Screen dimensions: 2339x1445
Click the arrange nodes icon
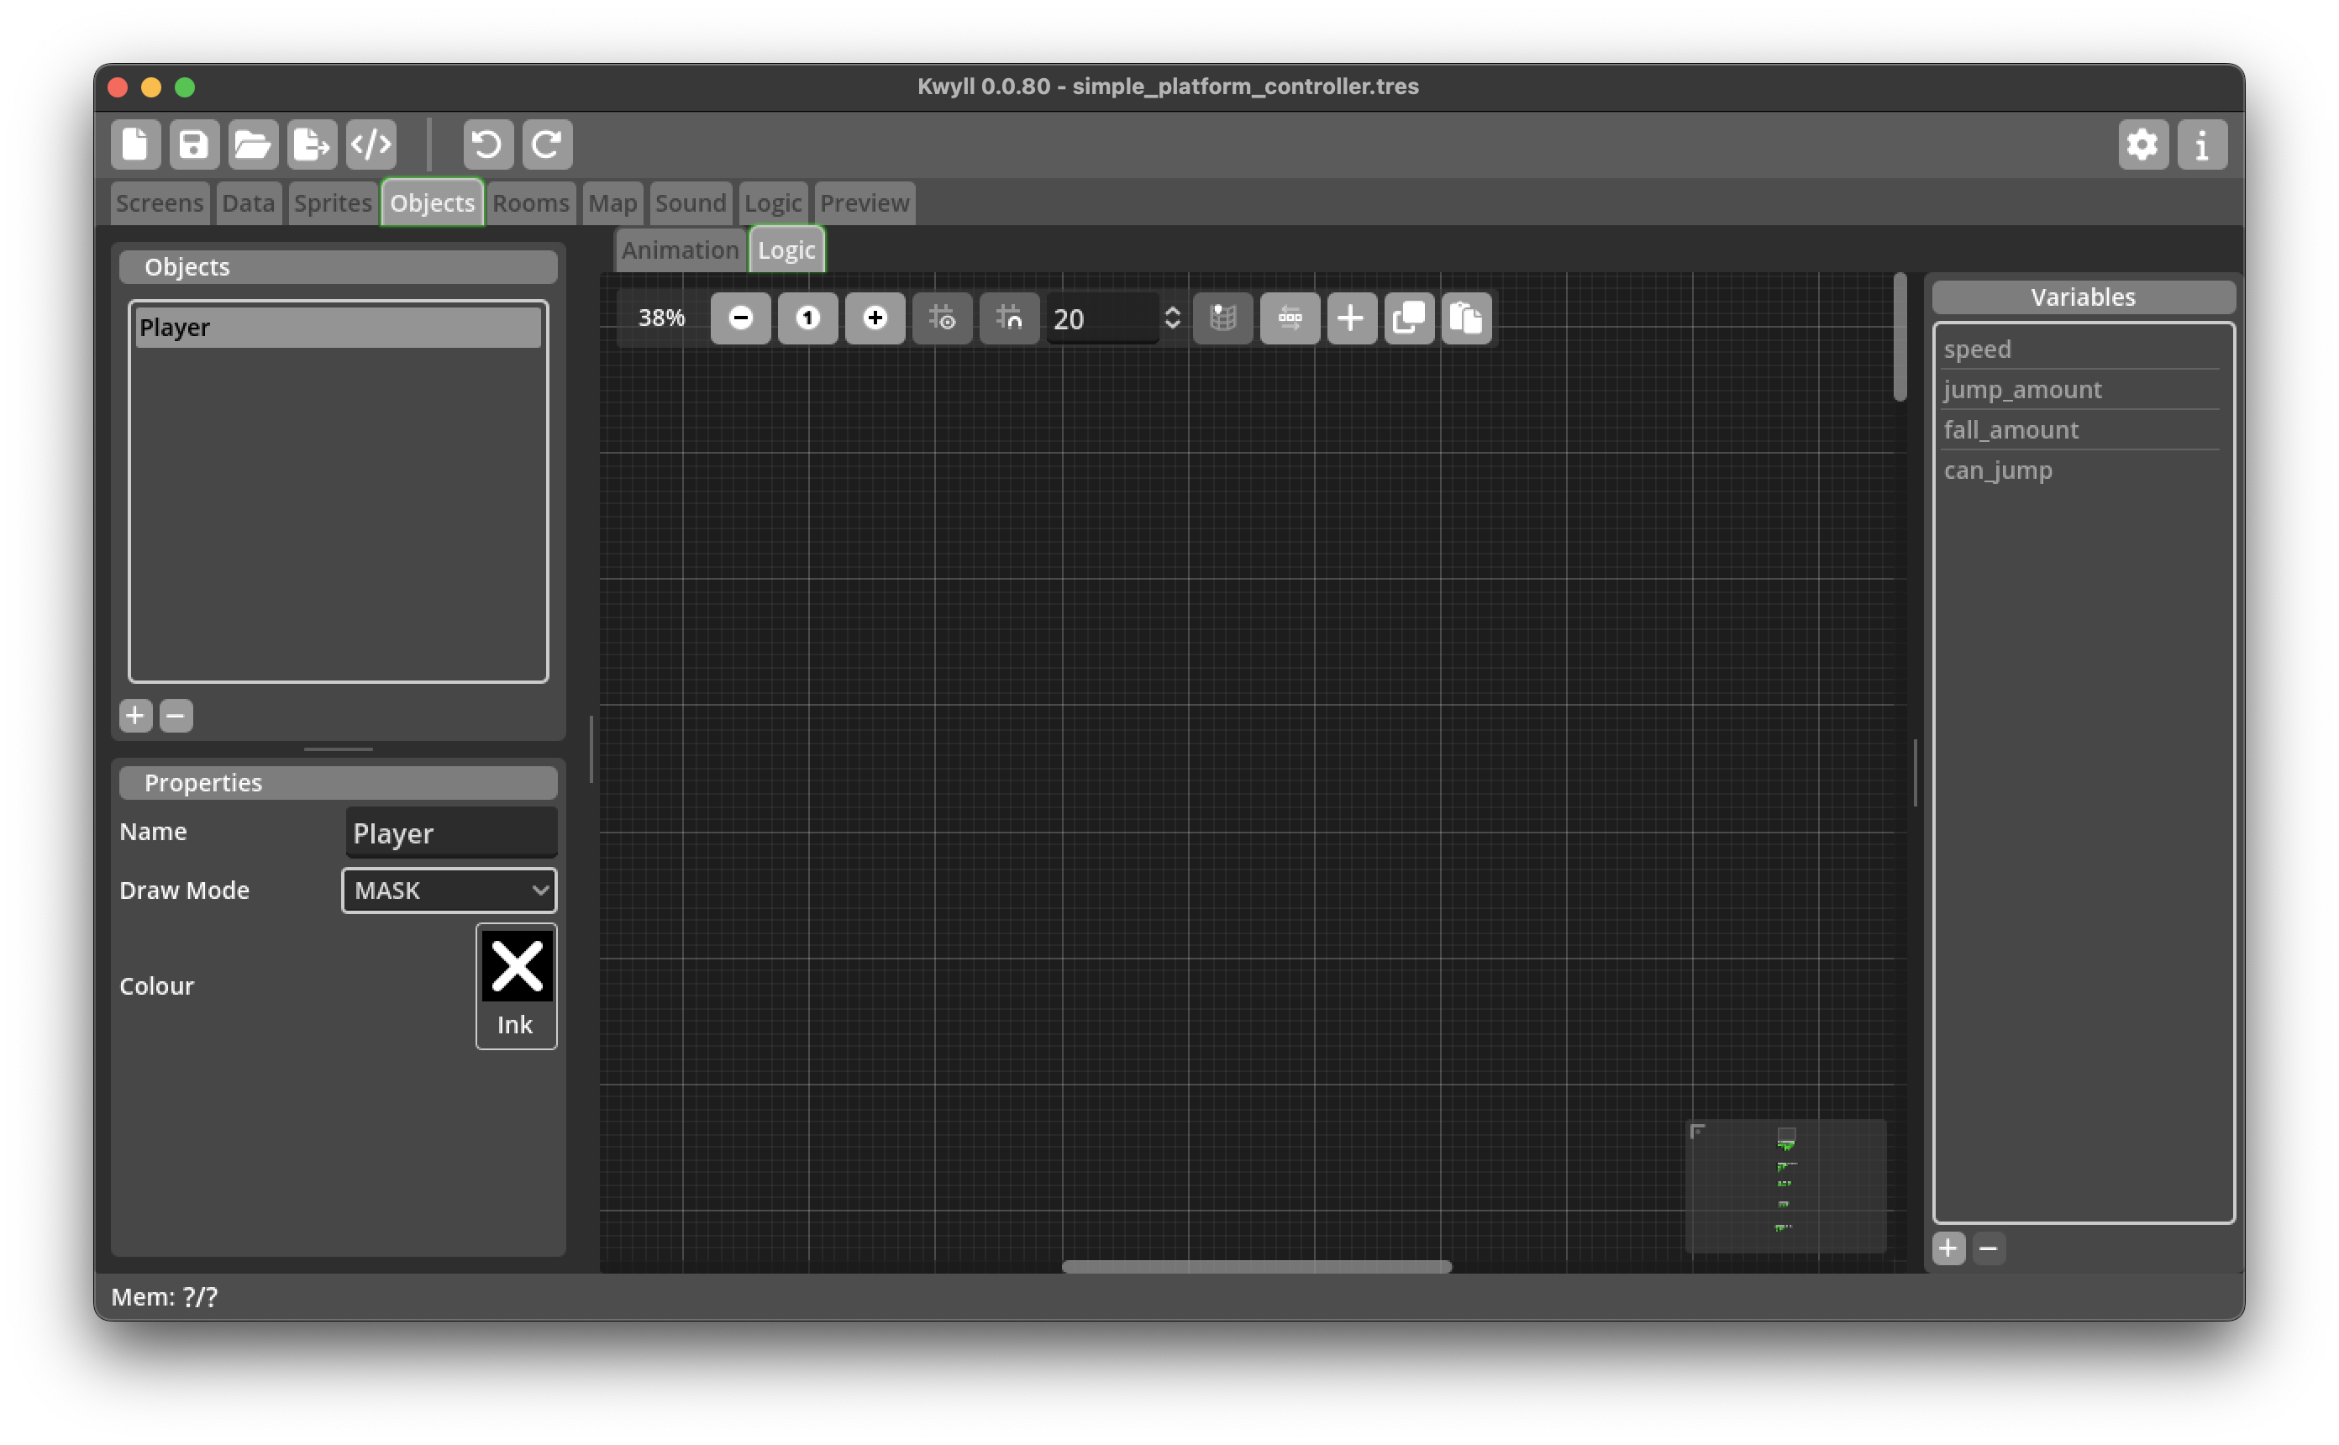click(1290, 318)
